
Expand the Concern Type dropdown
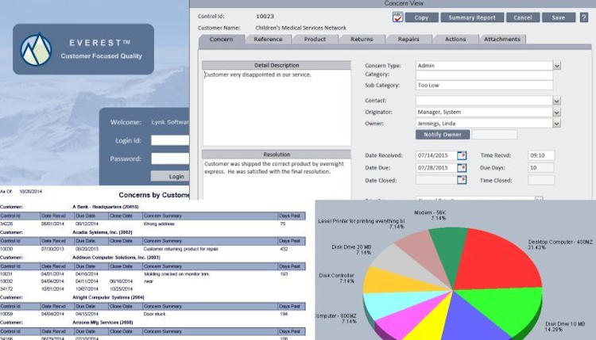(557, 66)
